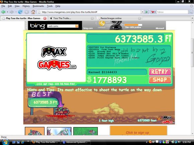Image resolution: width=194 pixels, height=145 pixels.
Task: Go to the Home page icon
Action: (x=33, y=12)
